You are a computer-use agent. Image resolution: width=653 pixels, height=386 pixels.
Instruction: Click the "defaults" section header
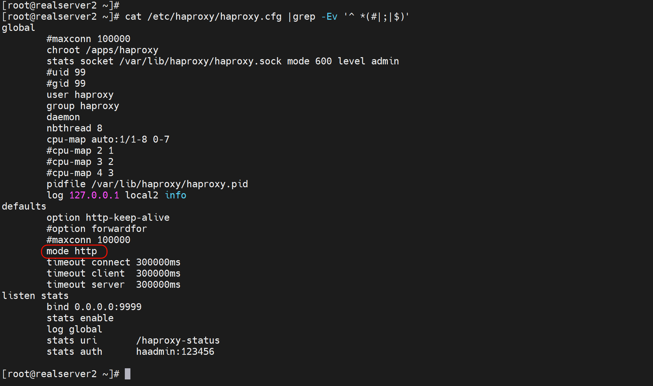[24, 207]
